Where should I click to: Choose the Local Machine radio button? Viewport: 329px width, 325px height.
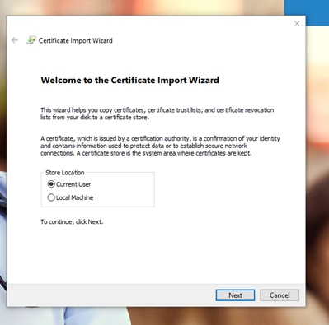coord(51,197)
